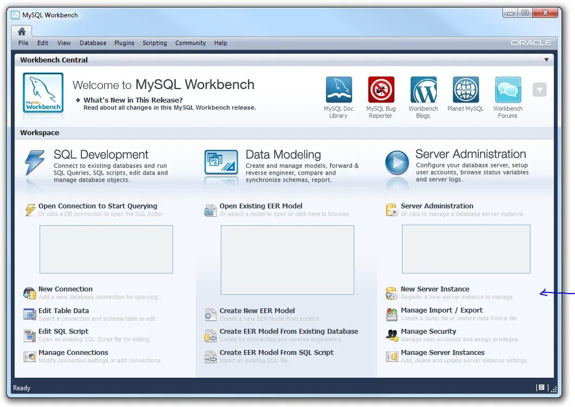Click New Server Instance link
Screen dimensions: 575x407
435,289
